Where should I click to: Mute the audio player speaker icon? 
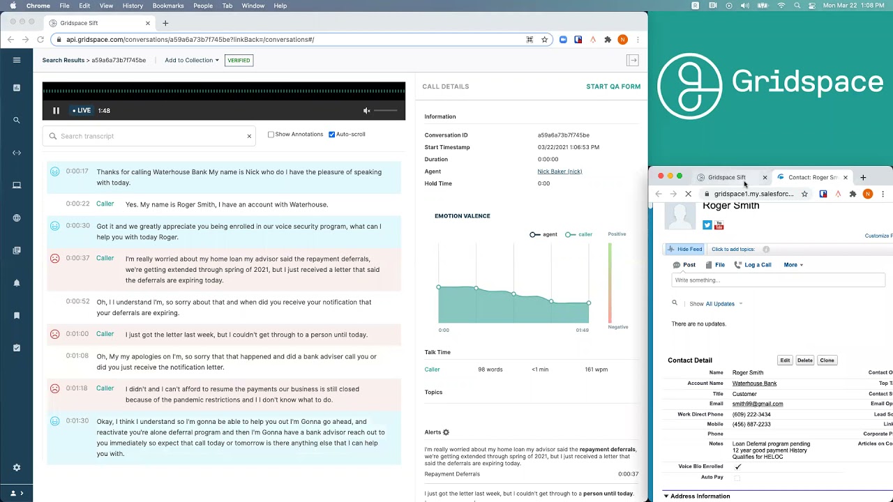pyautogui.click(x=367, y=110)
